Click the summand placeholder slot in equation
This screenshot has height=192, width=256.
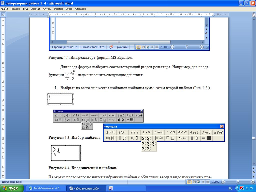59,150
